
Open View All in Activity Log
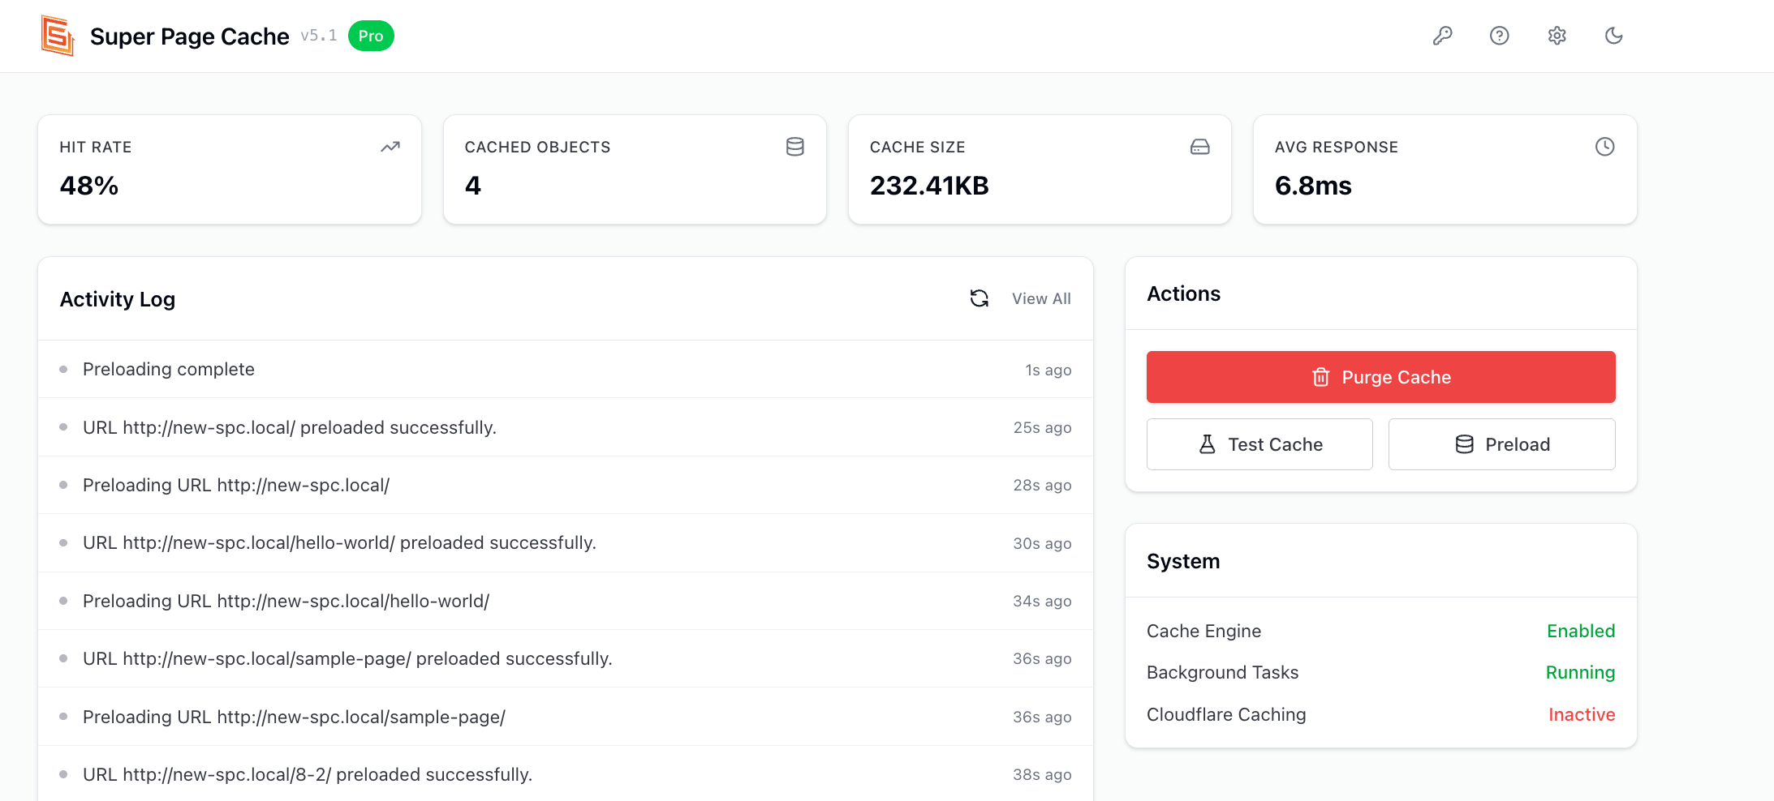pos(1041,298)
